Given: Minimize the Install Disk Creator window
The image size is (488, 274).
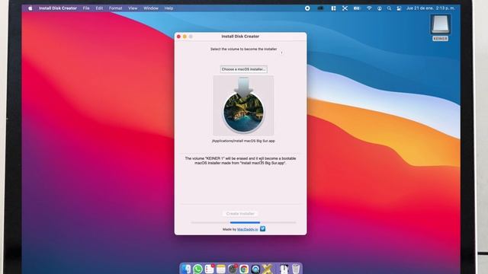Looking at the screenshot, I should tap(185, 37).
